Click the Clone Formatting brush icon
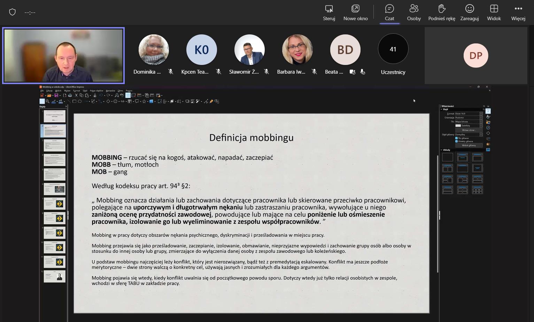Viewport: 534px width, 322px height. click(x=95, y=95)
